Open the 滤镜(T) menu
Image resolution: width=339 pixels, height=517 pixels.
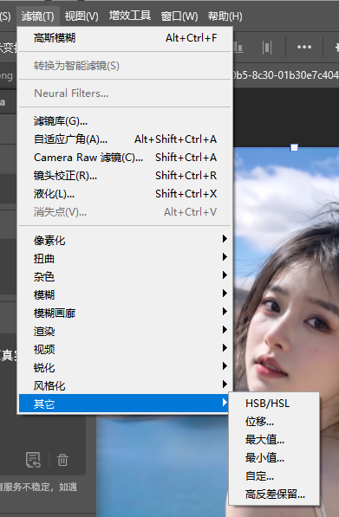click(37, 16)
